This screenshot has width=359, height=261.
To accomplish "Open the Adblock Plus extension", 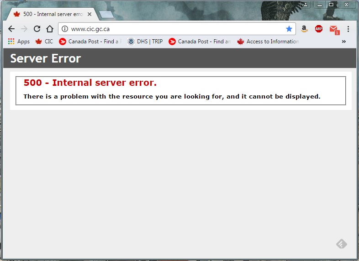I will 318,29.
